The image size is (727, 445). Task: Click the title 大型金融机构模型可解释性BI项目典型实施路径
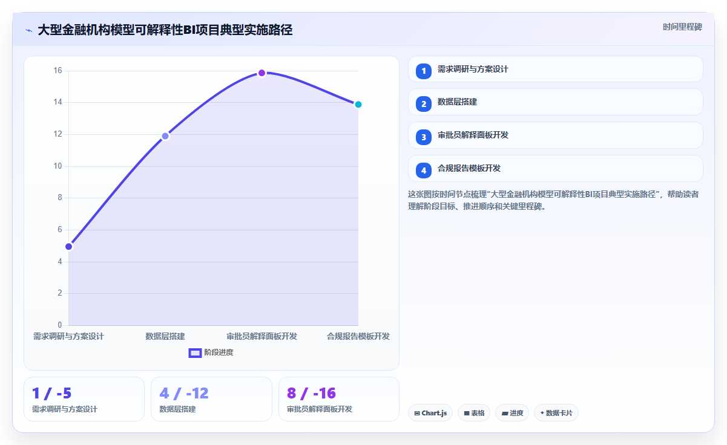coord(165,30)
